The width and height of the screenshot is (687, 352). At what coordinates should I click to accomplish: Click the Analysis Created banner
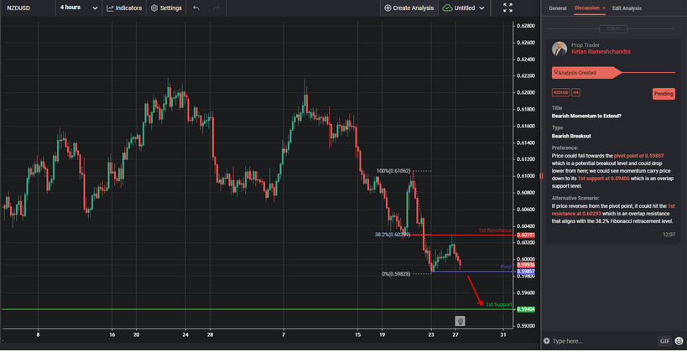586,73
